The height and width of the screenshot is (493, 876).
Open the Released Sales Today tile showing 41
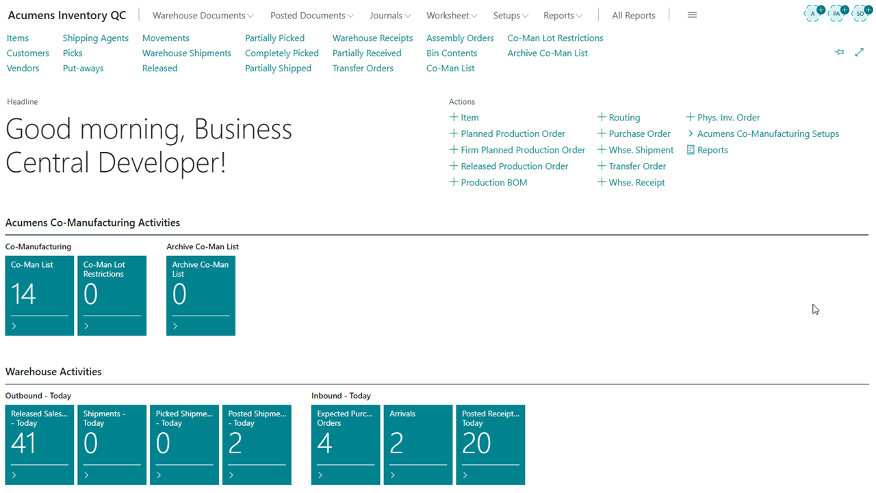(40, 444)
